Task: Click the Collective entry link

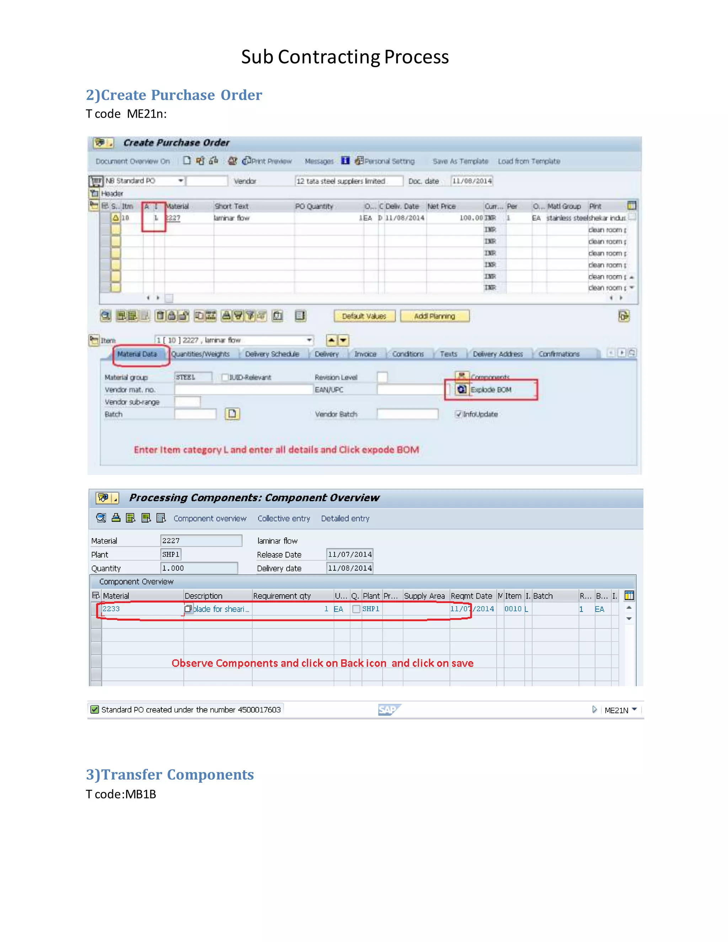Action: (284, 518)
